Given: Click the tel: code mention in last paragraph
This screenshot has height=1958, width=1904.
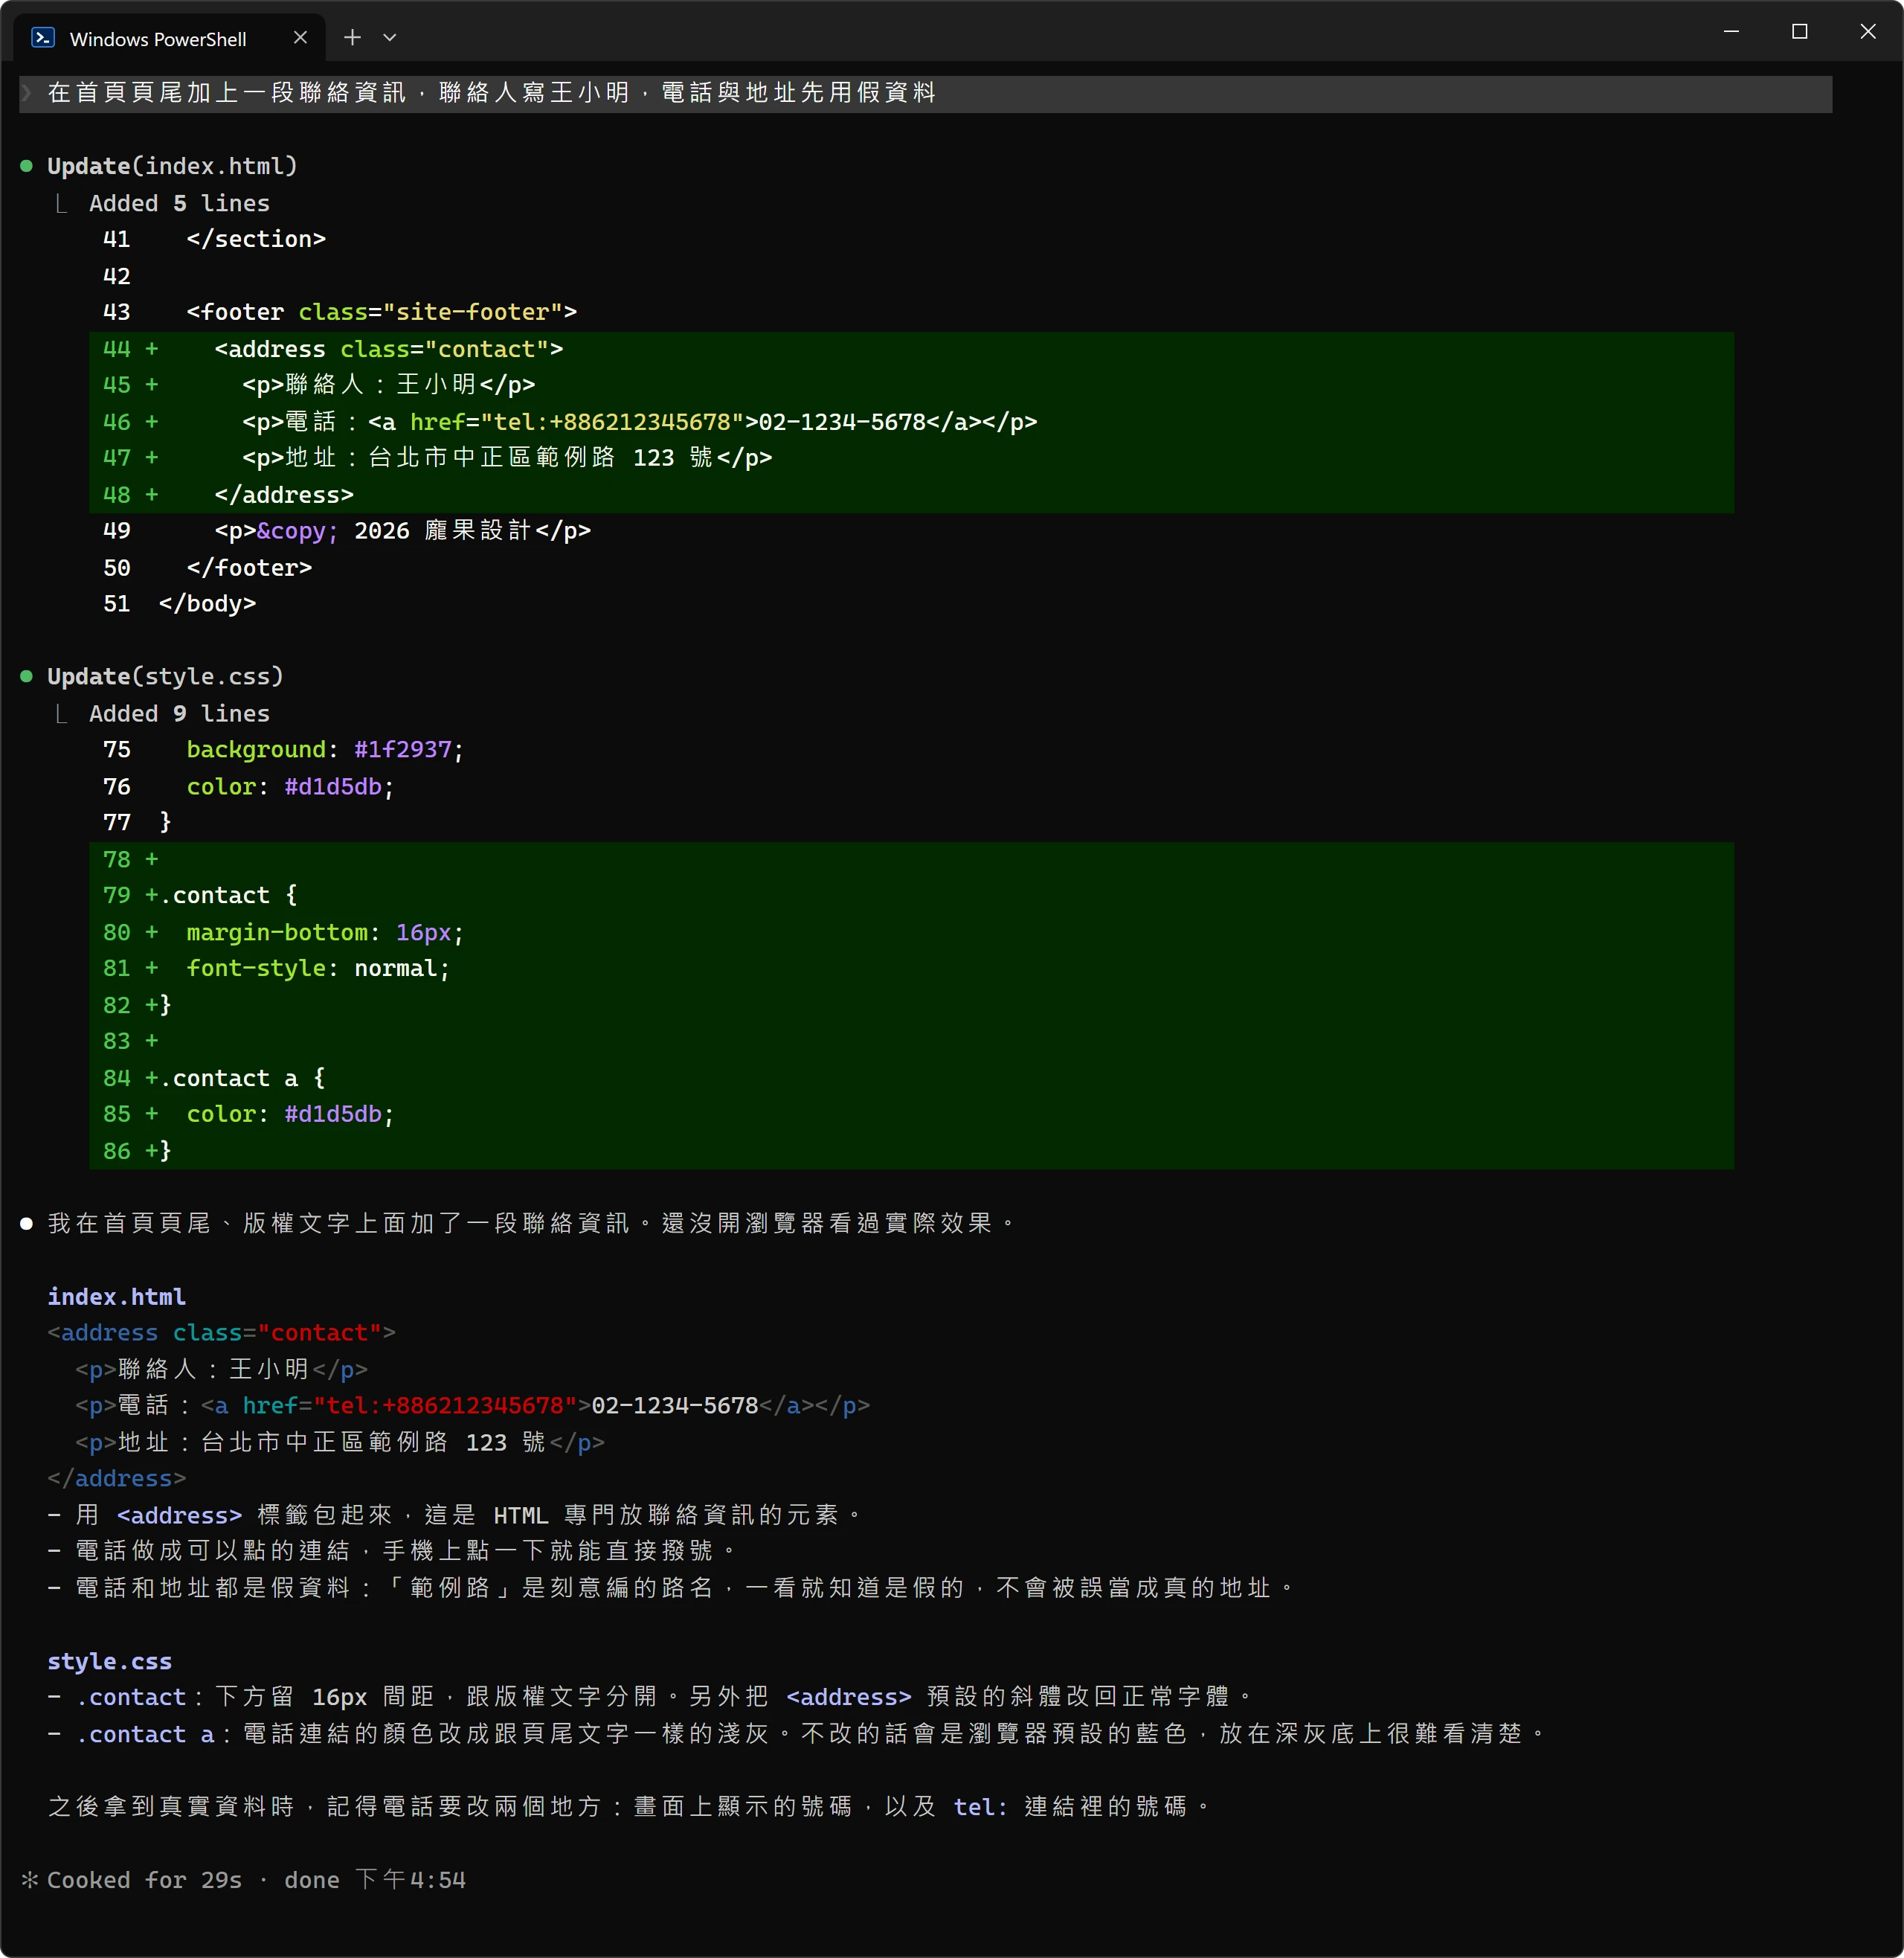Looking at the screenshot, I should coord(980,1808).
